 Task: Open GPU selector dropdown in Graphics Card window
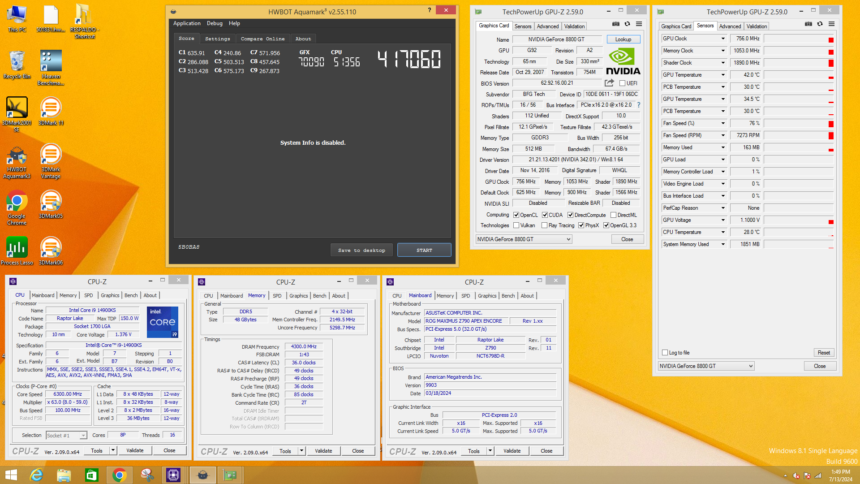coord(524,239)
